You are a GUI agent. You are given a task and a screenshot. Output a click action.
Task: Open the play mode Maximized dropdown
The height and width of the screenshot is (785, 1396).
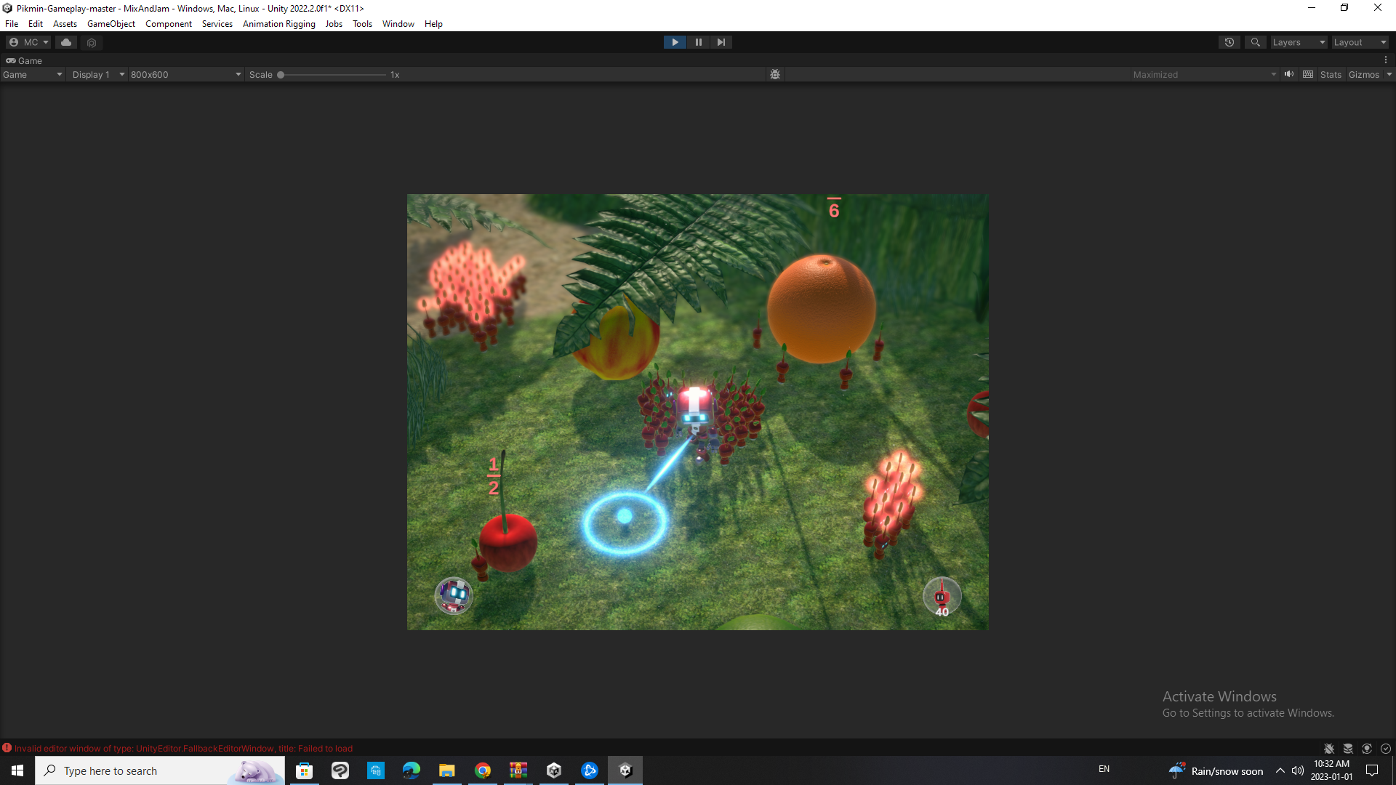point(1203,75)
